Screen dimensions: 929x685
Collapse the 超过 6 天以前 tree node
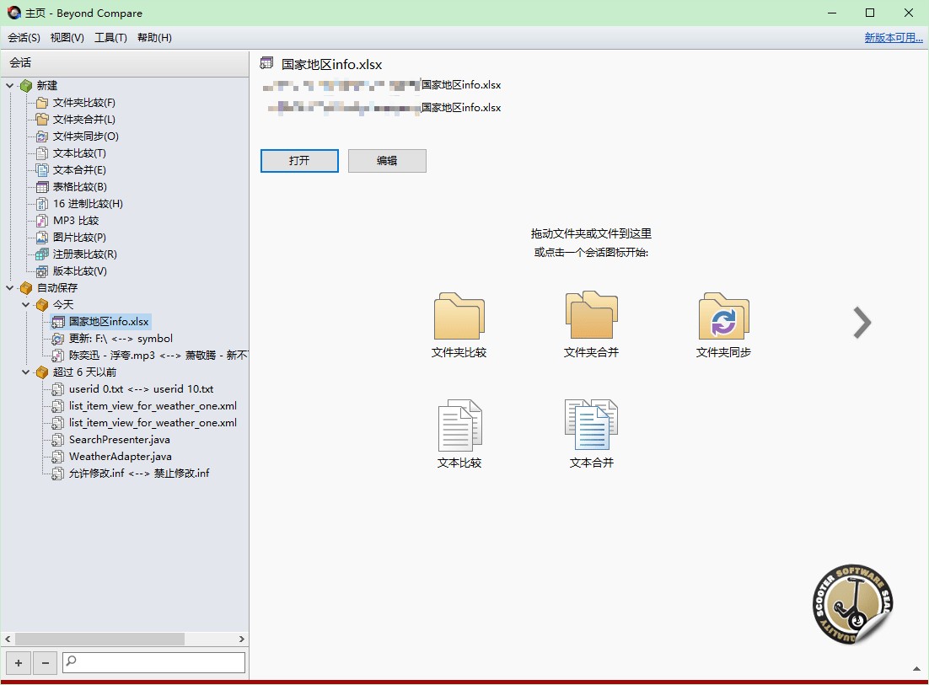[25, 372]
